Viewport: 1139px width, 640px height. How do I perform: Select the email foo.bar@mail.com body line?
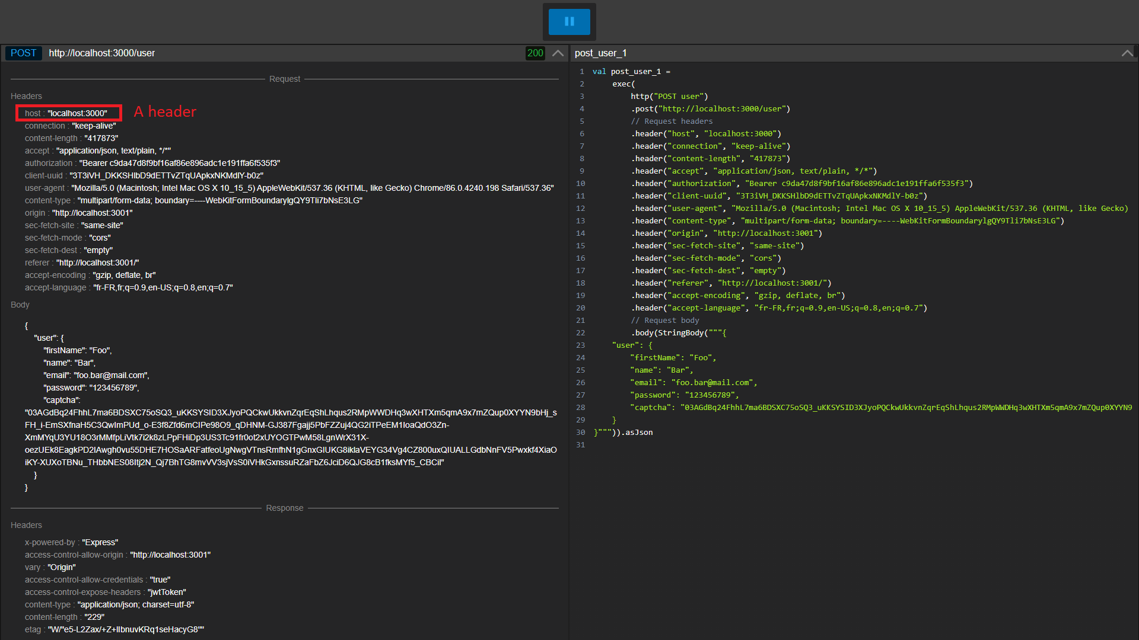96,375
